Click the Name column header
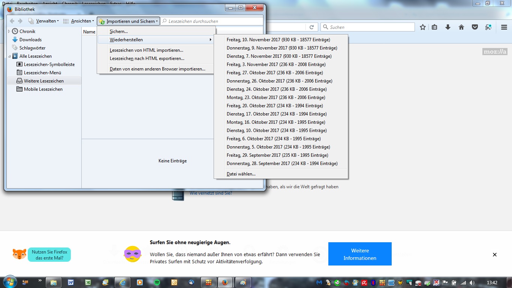The height and width of the screenshot is (288, 512). point(89,32)
